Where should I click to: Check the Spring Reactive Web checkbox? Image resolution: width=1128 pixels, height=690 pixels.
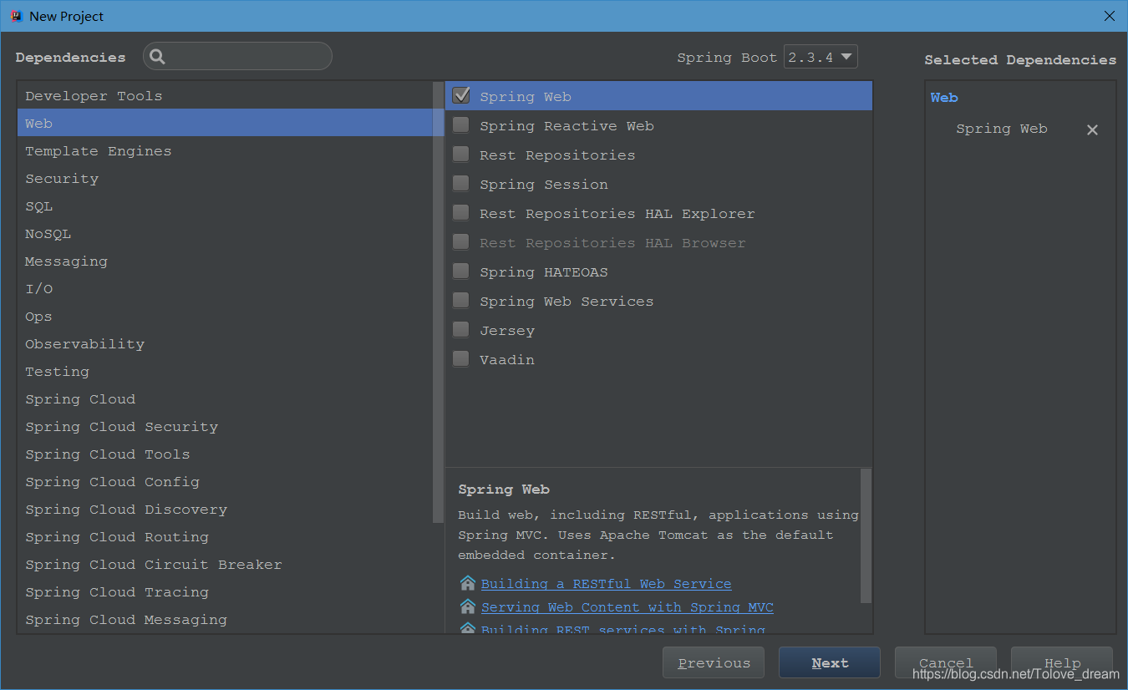point(460,125)
